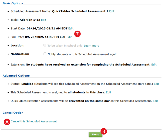Click the red callout marker A
The width and height of the screenshot is (162, 140).
click(x=7, y=122)
